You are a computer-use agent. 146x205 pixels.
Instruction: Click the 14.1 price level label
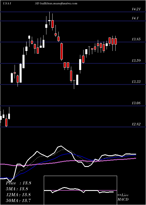tap(135, 18)
